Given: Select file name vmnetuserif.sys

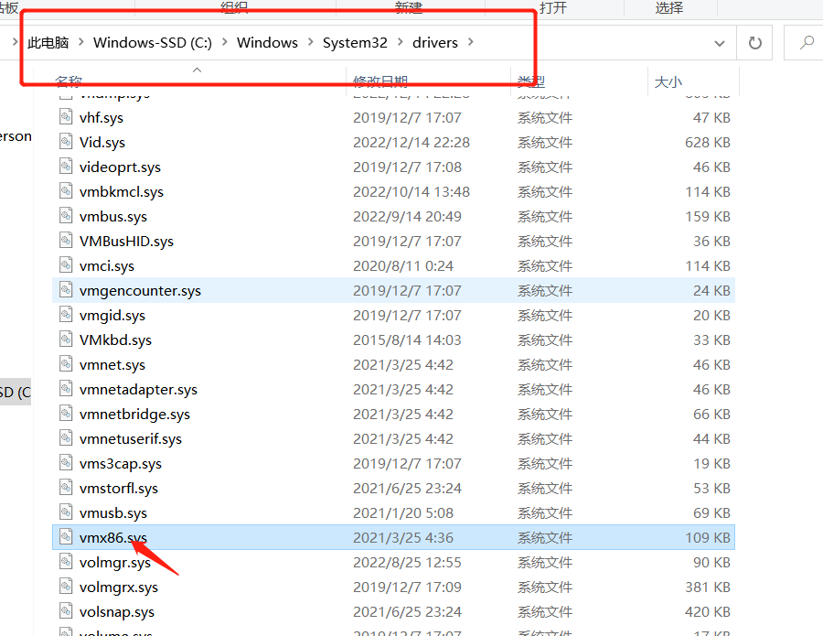Looking at the screenshot, I should (x=131, y=439).
